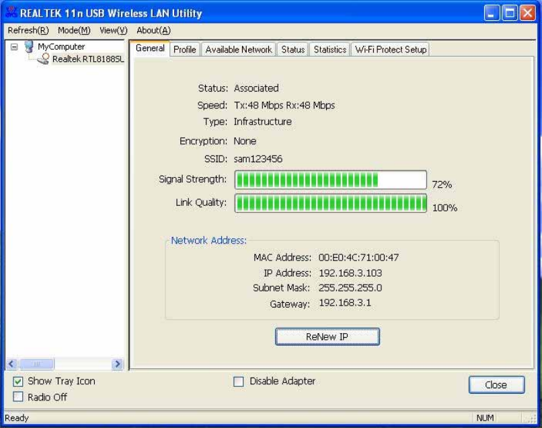Image resolution: width=542 pixels, height=428 pixels.
Task: Click the Associated status text
Action: [x=256, y=88]
